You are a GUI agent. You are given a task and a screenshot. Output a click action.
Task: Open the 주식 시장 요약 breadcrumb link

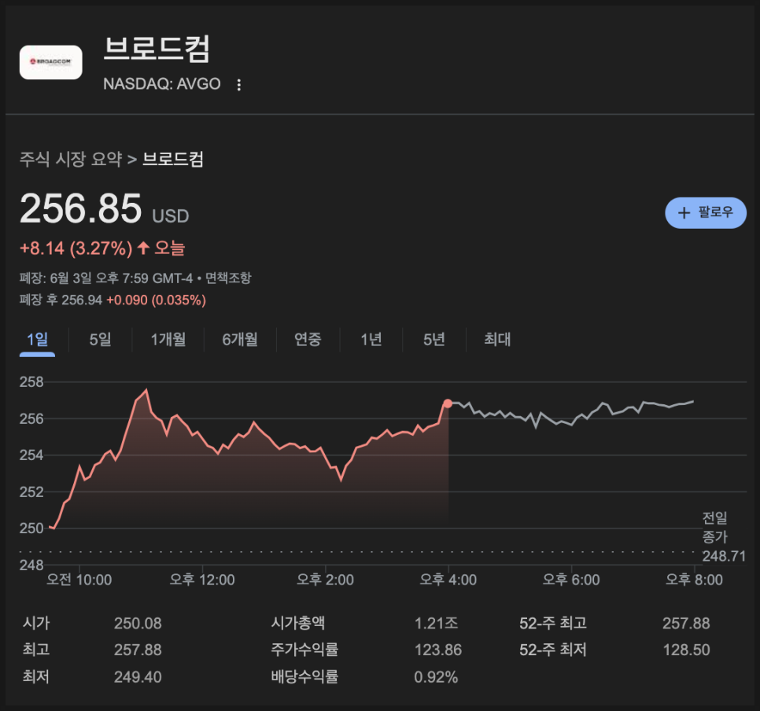pos(71,159)
